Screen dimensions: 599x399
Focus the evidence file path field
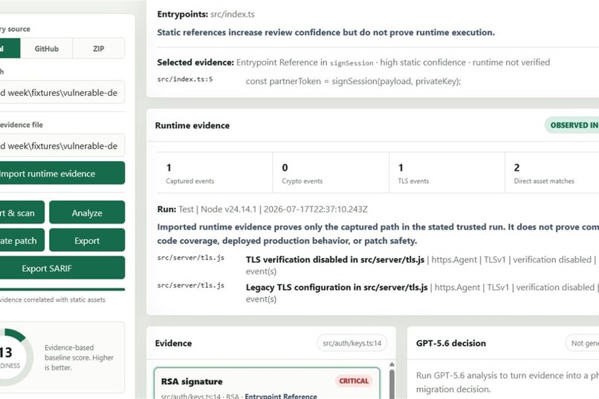tap(62, 146)
